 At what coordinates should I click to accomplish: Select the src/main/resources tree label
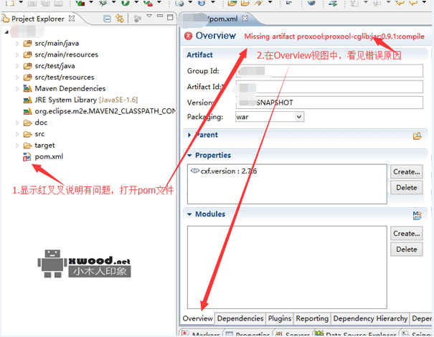coord(67,54)
